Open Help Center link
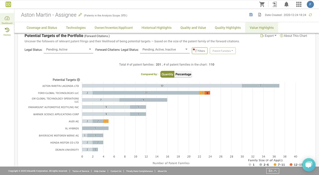319x175 pixels. [x=100, y=171]
